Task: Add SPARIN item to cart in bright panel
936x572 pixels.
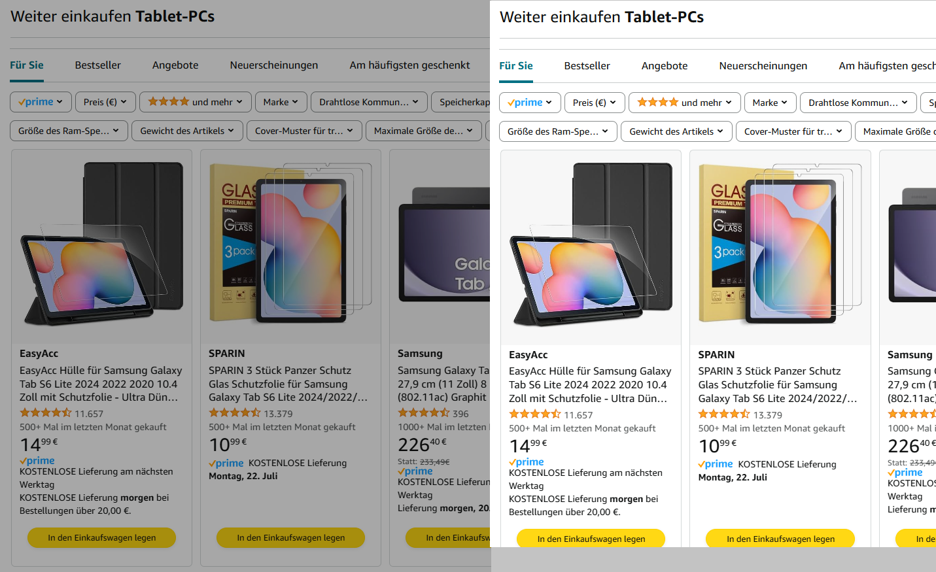Action: (x=780, y=539)
